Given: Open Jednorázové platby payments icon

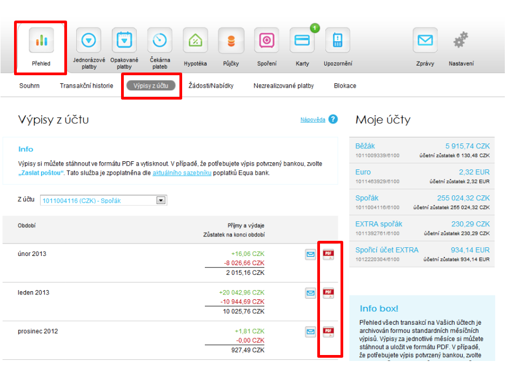Looking at the screenshot, I should tap(89, 41).
